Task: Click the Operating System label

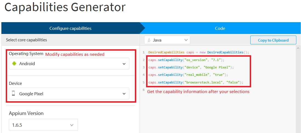Action: pos(26,54)
